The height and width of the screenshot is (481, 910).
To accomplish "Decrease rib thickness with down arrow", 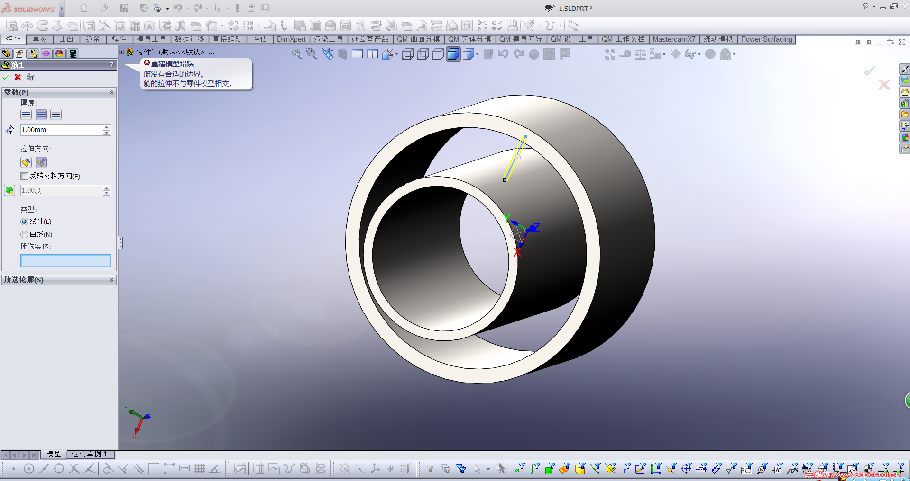I will click(107, 133).
